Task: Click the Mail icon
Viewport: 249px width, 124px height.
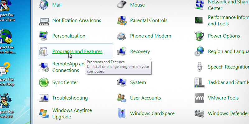Action: click(44, 5)
